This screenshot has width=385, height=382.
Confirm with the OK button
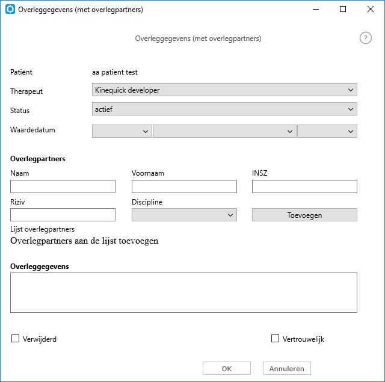(227, 368)
